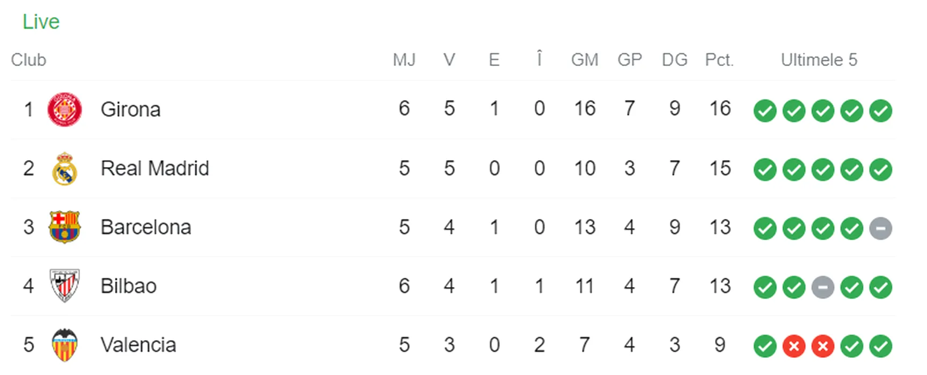Click Valencia's first red loss icon
The image size is (927, 375).
(x=793, y=346)
